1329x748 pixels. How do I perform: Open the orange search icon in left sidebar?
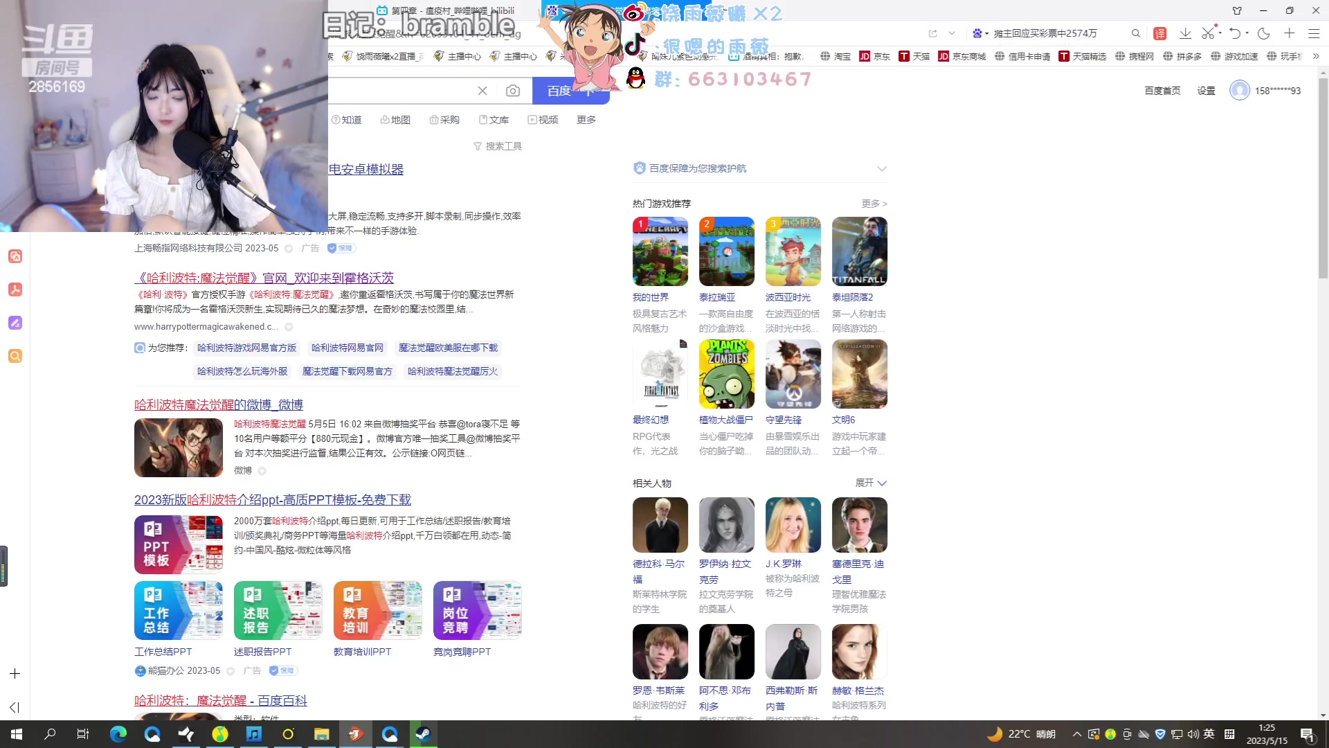(15, 356)
